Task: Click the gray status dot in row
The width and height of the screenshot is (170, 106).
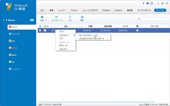Action: pyautogui.click(x=137, y=31)
